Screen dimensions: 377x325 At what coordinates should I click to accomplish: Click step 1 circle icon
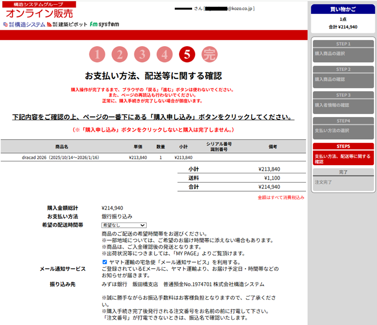97,55
